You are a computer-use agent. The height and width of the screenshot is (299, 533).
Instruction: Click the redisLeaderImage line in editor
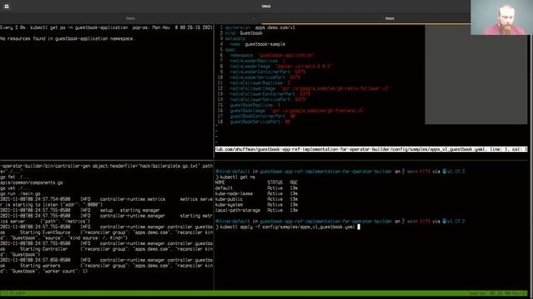pyautogui.click(x=281, y=66)
